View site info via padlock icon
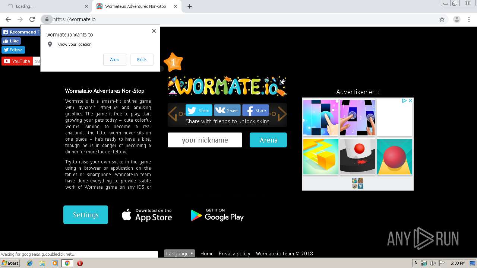477x268 pixels. pyautogui.click(x=47, y=19)
